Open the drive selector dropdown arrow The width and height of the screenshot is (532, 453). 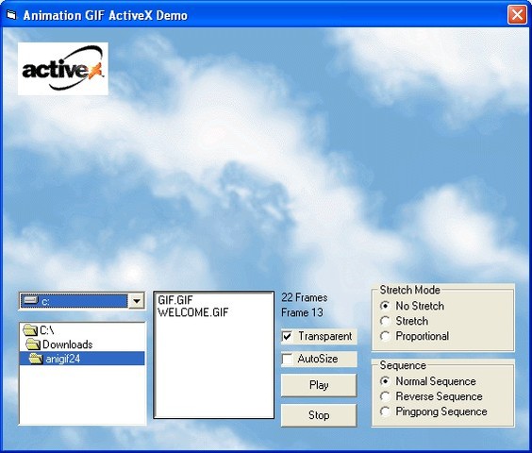(137, 301)
